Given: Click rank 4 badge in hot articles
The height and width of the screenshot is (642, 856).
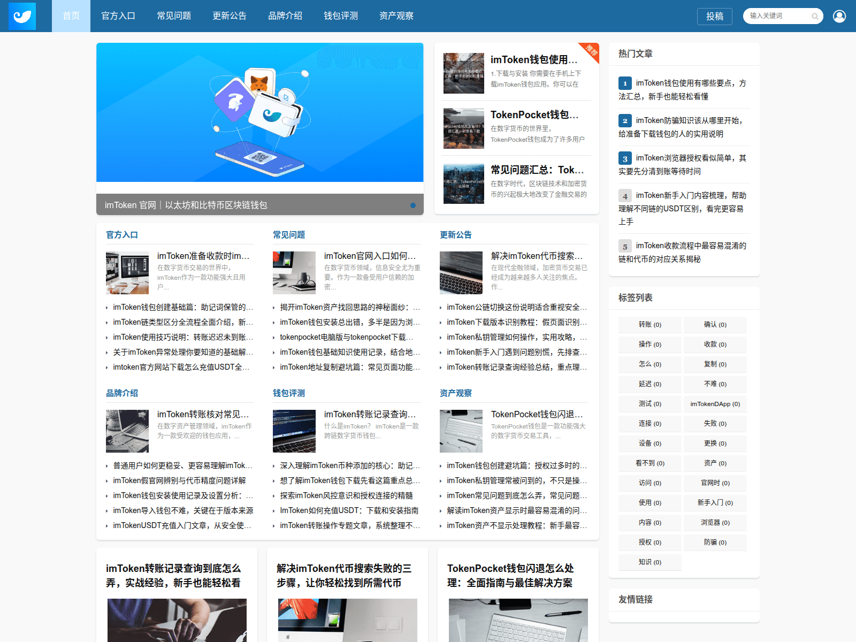Looking at the screenshot, I should pos(625,196).
